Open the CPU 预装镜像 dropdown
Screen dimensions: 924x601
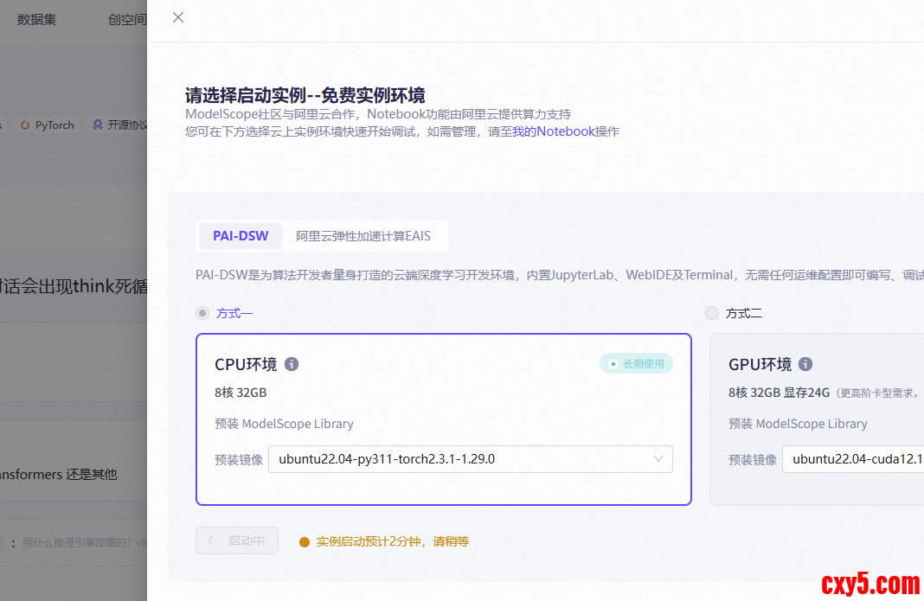point(471,459)
